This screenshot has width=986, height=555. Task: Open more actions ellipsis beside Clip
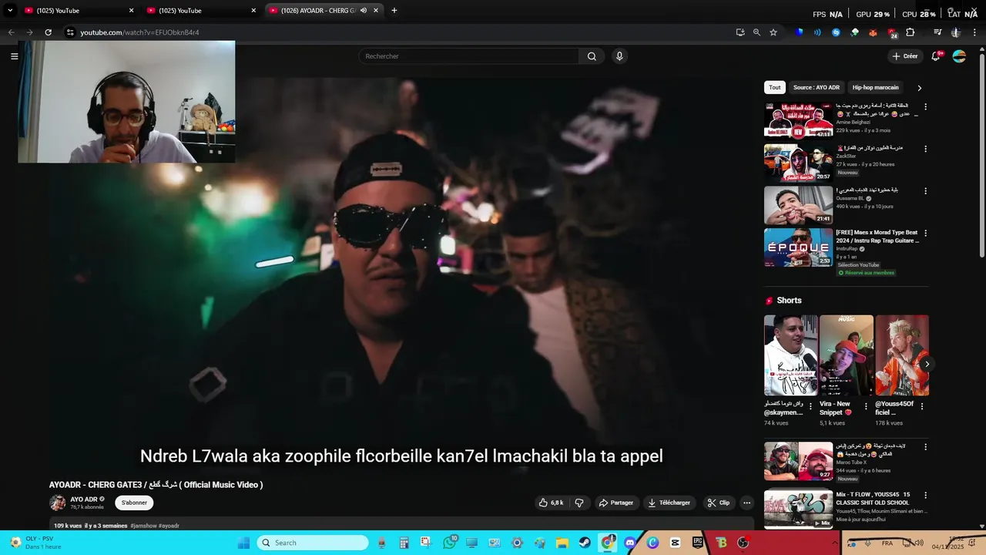(746, 503)
